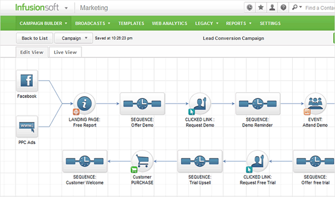Click the Lead Conversion Campaign title
This screenshot has height=197, width=335.
point(233,38)
